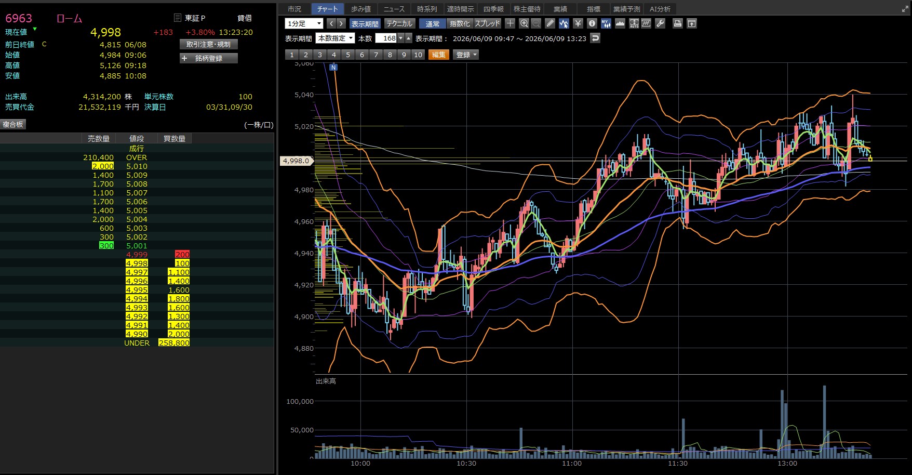Open the 1分足 timeframe dropdown
This screenshot has height=475, width=912.
tap(304, 23)
